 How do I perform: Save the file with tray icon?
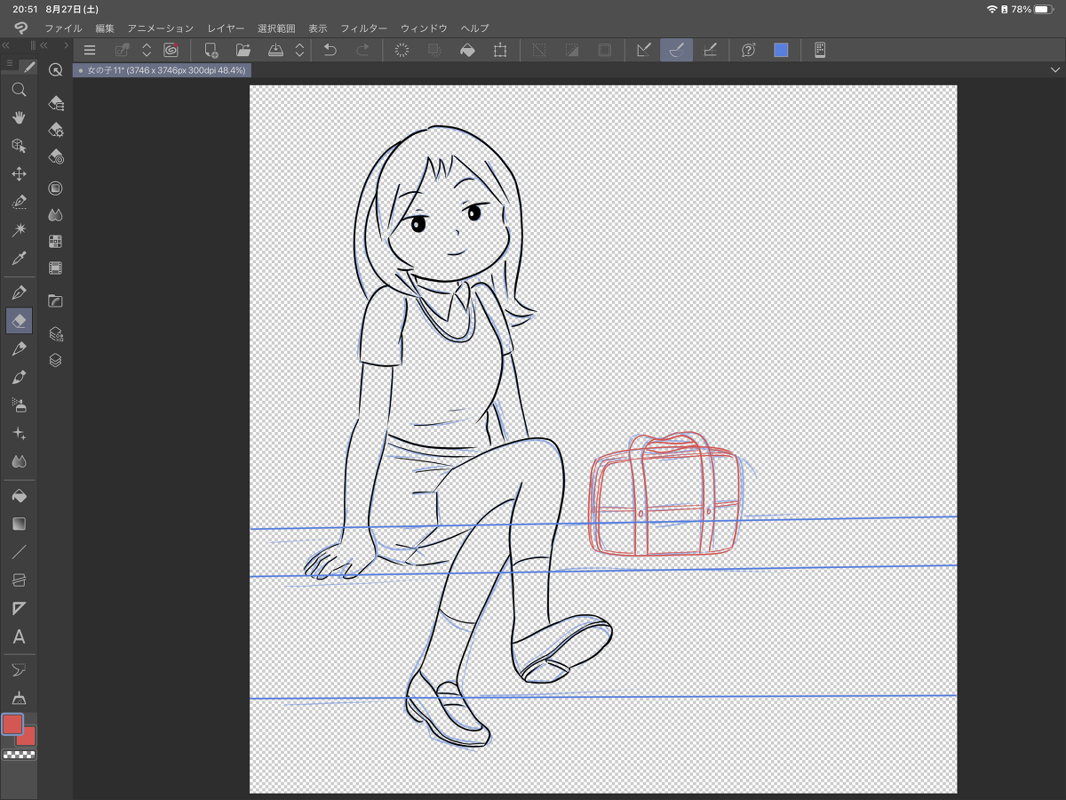pyautogui.click(x=275, y=51)
